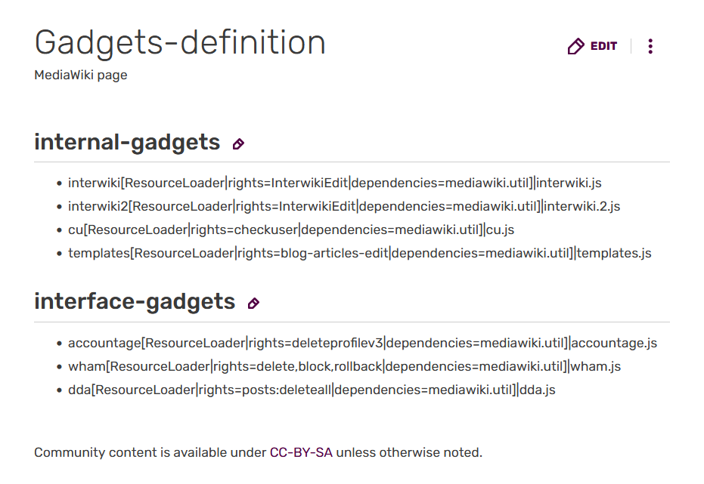704x484 pixels.
Task: Click the interwiki.2.js filename text
Action: pos(582,206)
